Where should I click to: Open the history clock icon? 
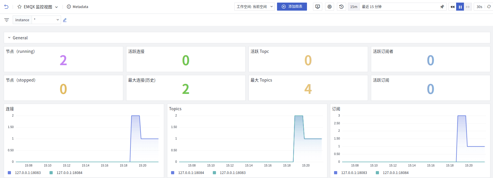pyautogui.click(x=342, y=7)
